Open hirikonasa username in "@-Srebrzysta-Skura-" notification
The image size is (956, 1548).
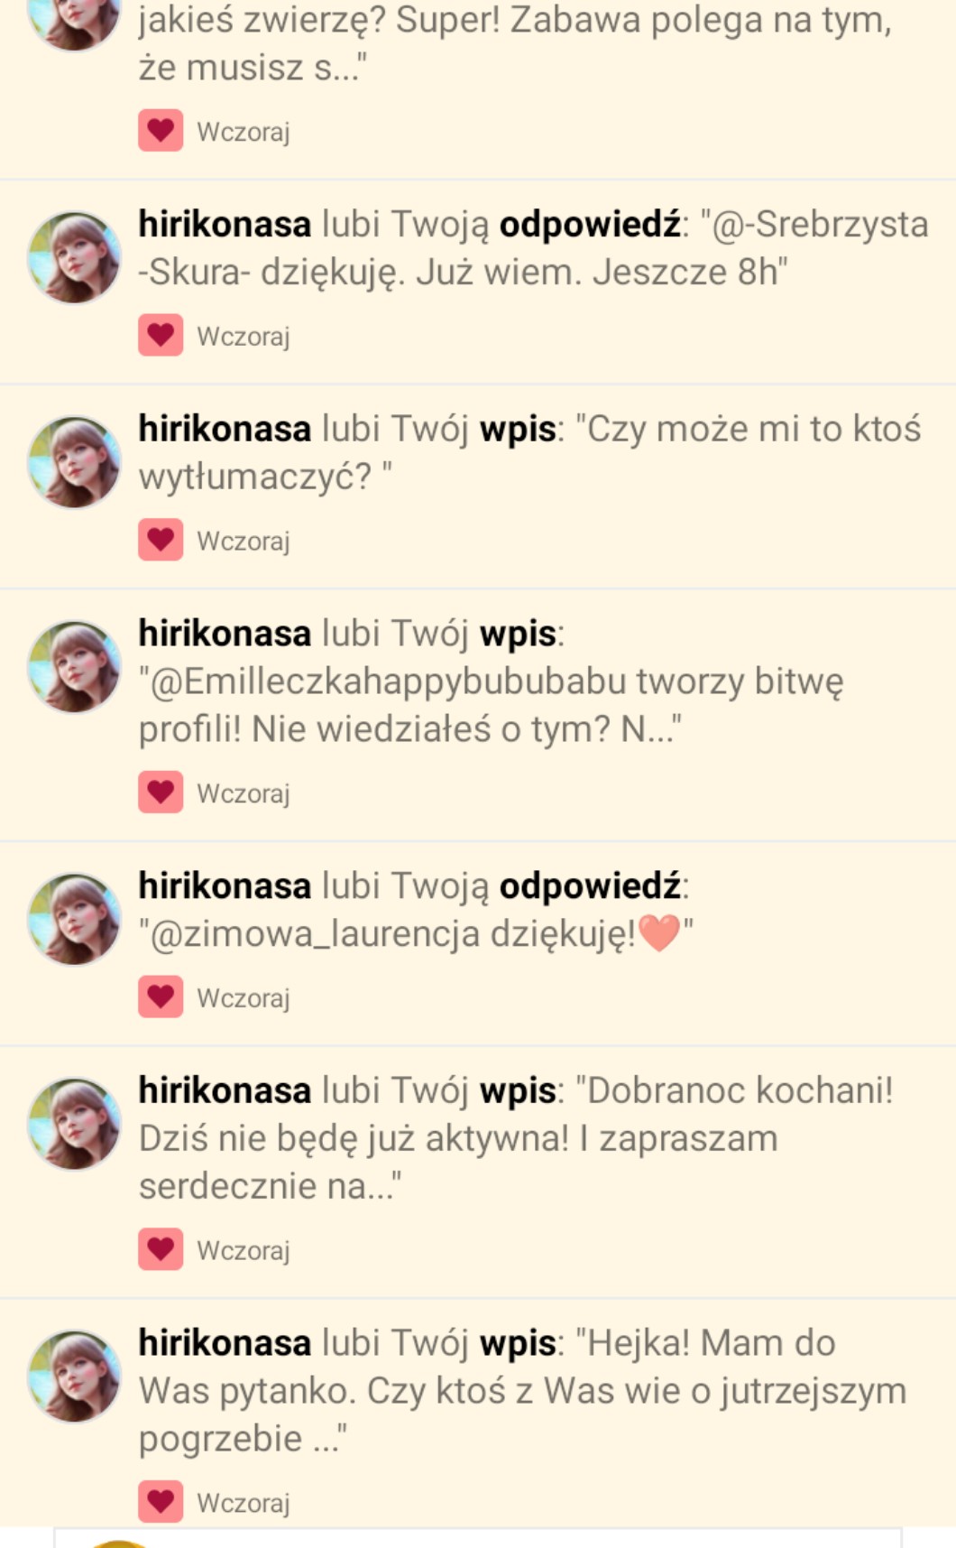225,224
